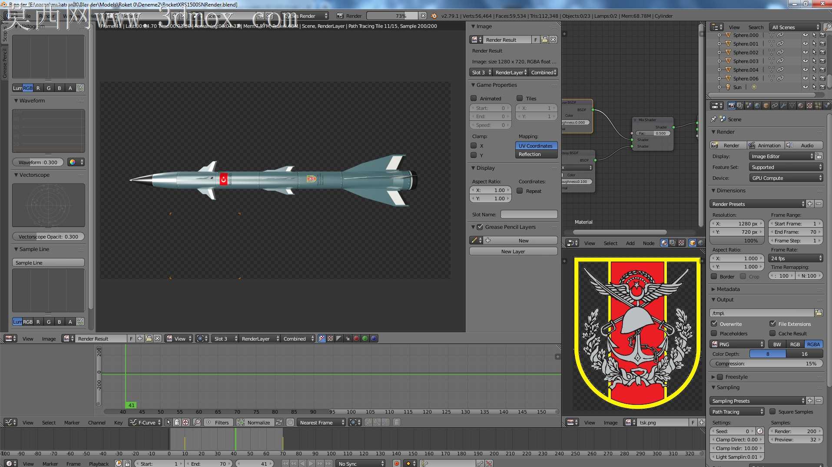Click the New Layer button
The width and height of the screenshot is (832, 467).
click(x=513, y=252)
